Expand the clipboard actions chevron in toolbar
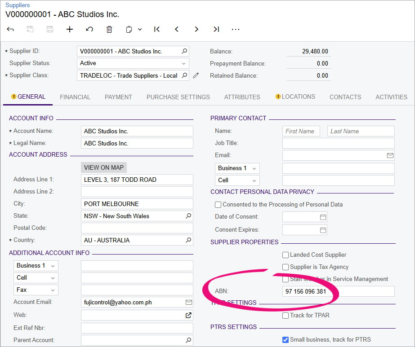 (139, 29)
